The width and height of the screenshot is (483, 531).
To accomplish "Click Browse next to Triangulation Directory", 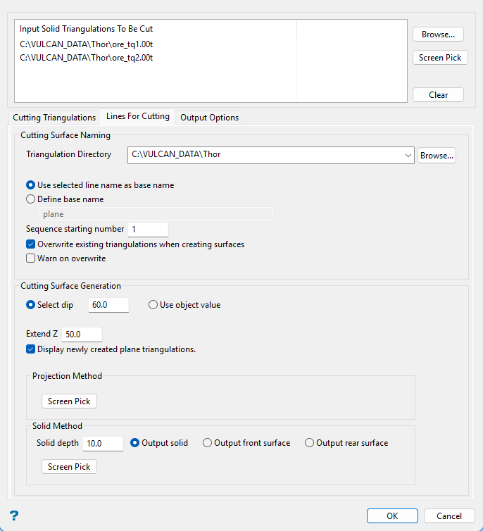I will [437, 155].
